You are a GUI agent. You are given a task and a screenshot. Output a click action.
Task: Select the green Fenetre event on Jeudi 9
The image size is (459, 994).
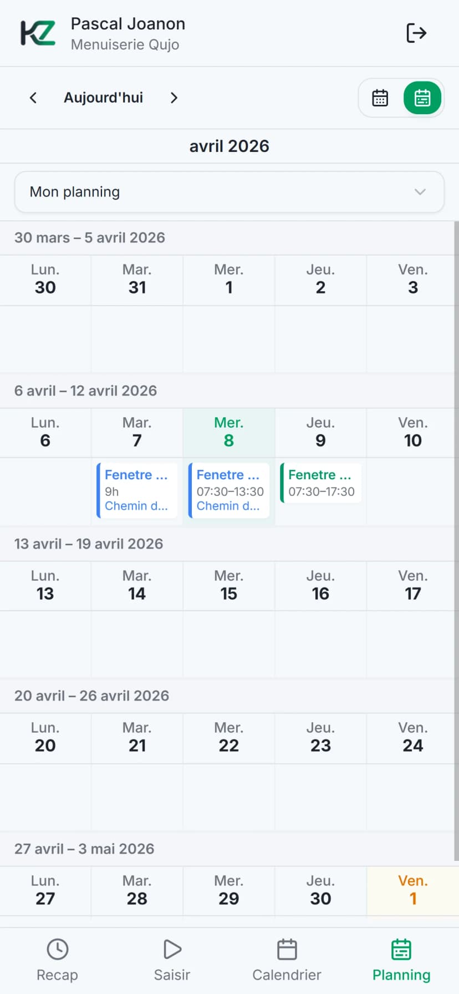pyautogui.click(x=320, y=483)
